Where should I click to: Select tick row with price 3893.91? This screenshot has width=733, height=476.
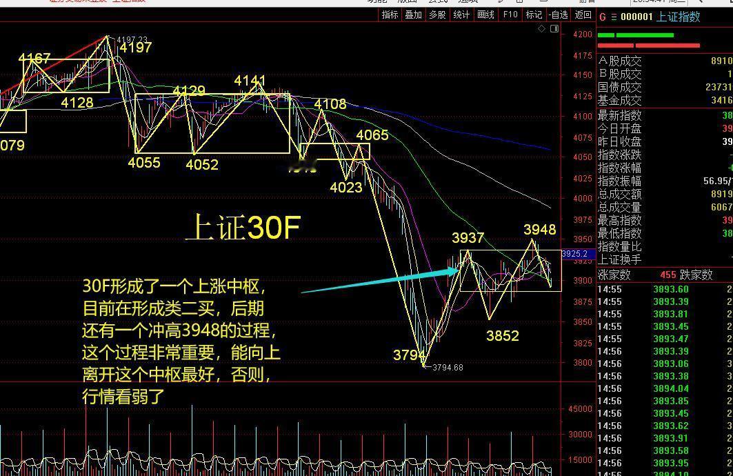[665, 439]
